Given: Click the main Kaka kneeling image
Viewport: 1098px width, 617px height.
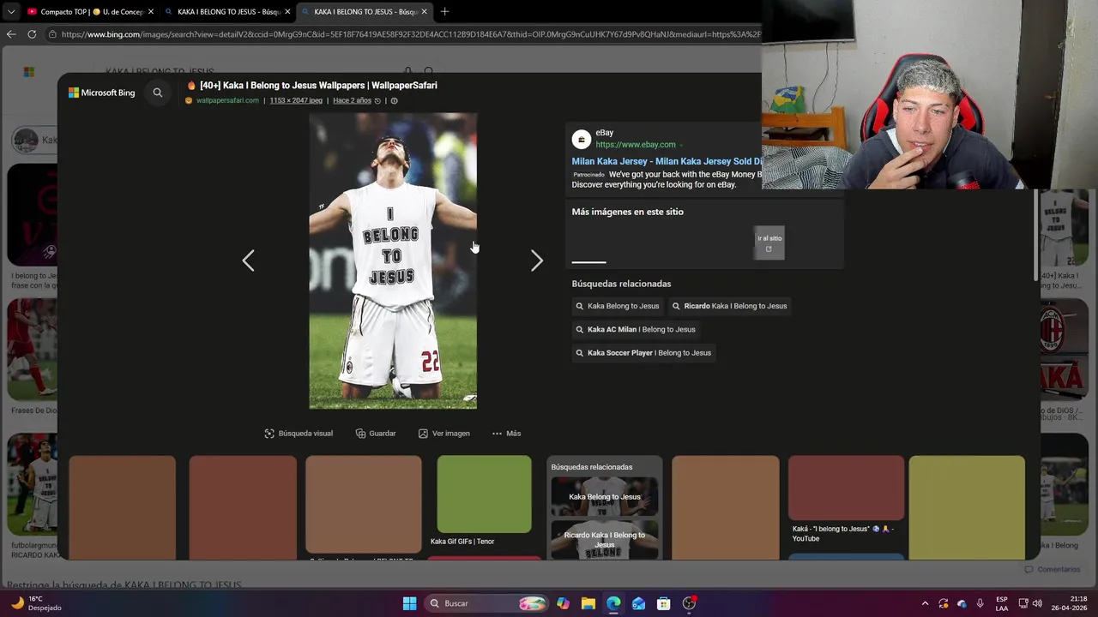Looking at the screenshot, I should [x=393, y=261].
